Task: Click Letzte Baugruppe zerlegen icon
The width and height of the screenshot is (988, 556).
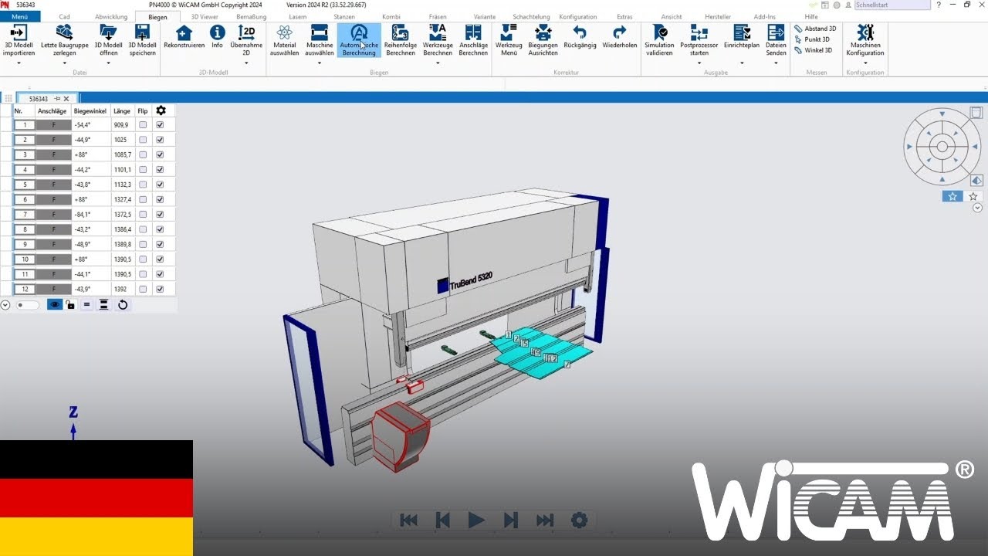Action: (x=65, y=32)
